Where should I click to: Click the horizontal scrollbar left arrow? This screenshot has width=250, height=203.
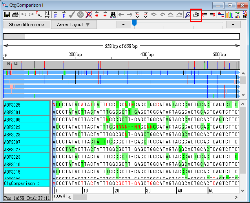[70, 196]
